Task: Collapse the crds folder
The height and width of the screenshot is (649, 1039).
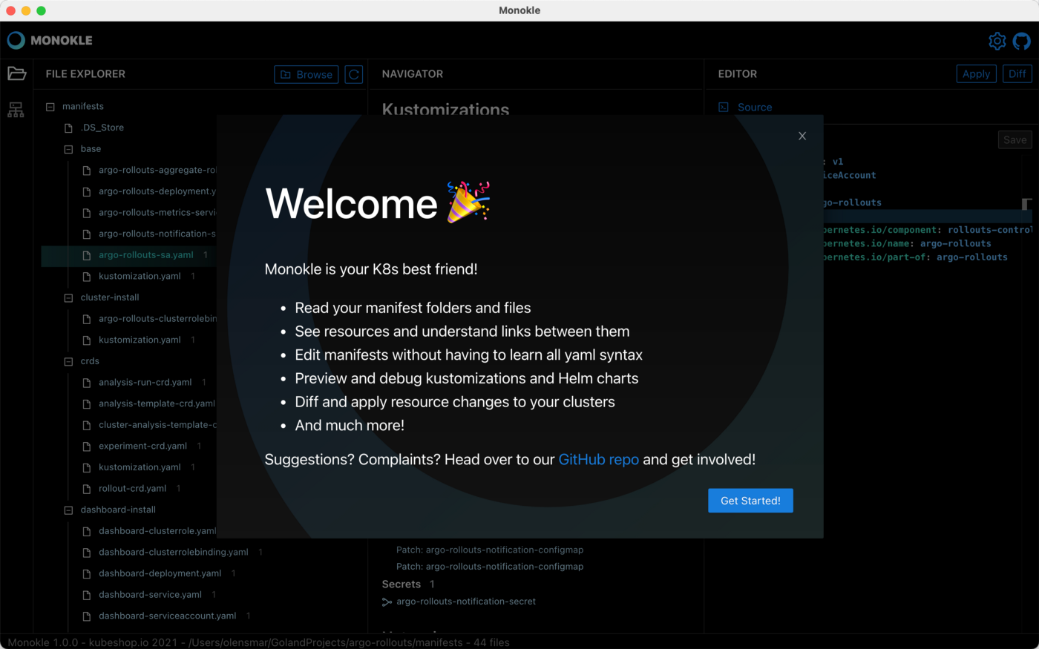Action: [x=68, y=361]
